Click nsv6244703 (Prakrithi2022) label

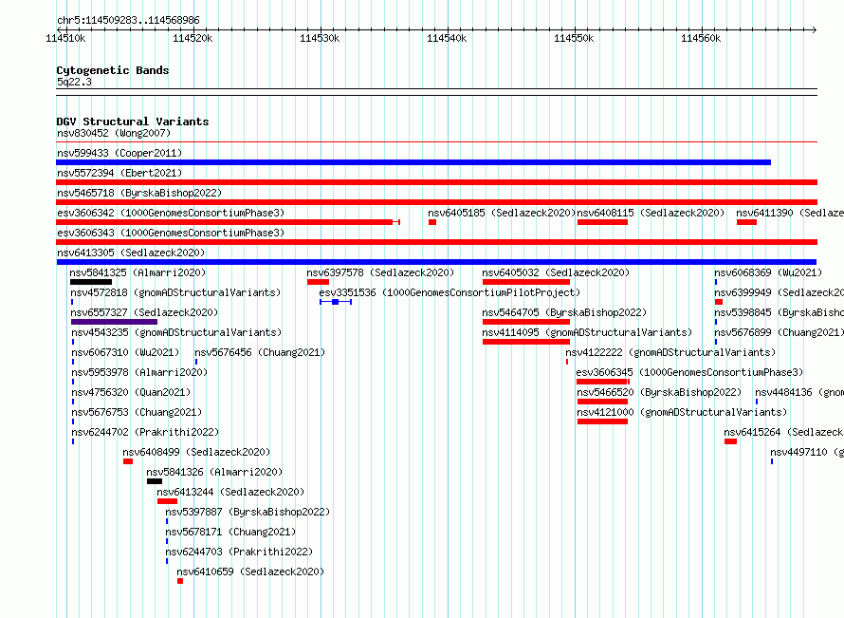[x=239, y=552]
